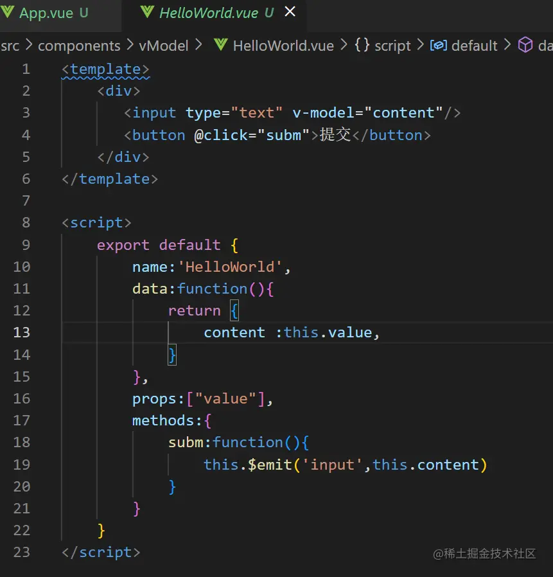Open the src breadcrumb folder
This screenshot has width=553, height=577.
pyautogui.click(x=10, y=46)
